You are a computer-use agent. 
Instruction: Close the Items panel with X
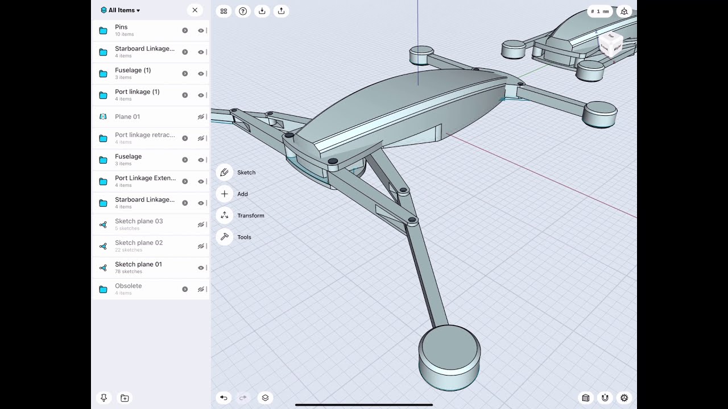[195, 10]
